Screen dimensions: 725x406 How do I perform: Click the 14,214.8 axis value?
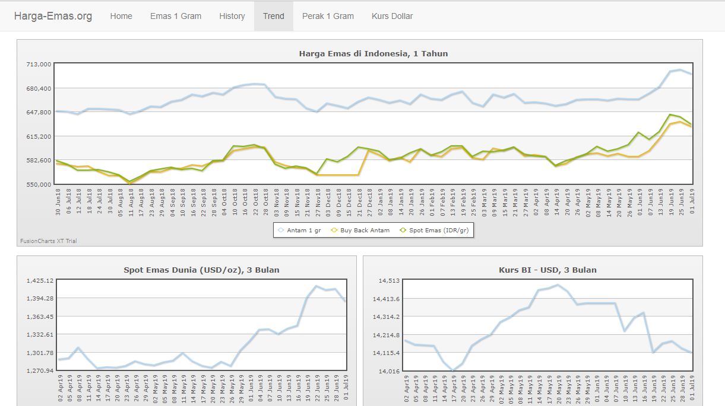[x=387, y=335]
